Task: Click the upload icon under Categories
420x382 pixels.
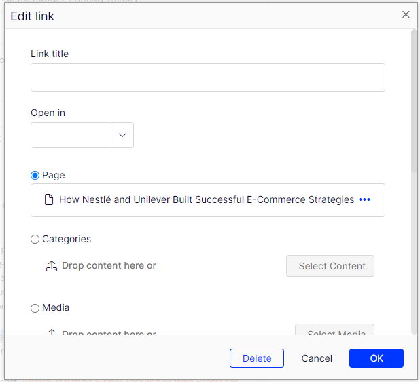Action: click(x=52, y=266)
